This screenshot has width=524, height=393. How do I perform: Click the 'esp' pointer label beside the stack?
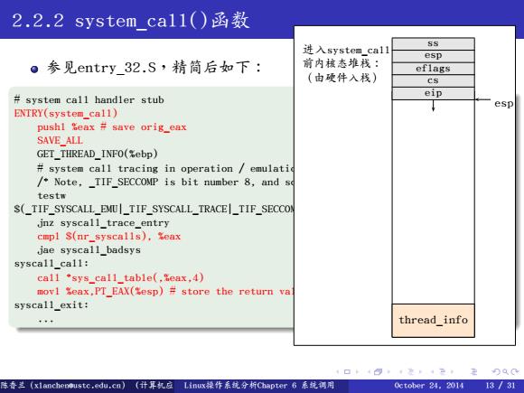(503, 104)
